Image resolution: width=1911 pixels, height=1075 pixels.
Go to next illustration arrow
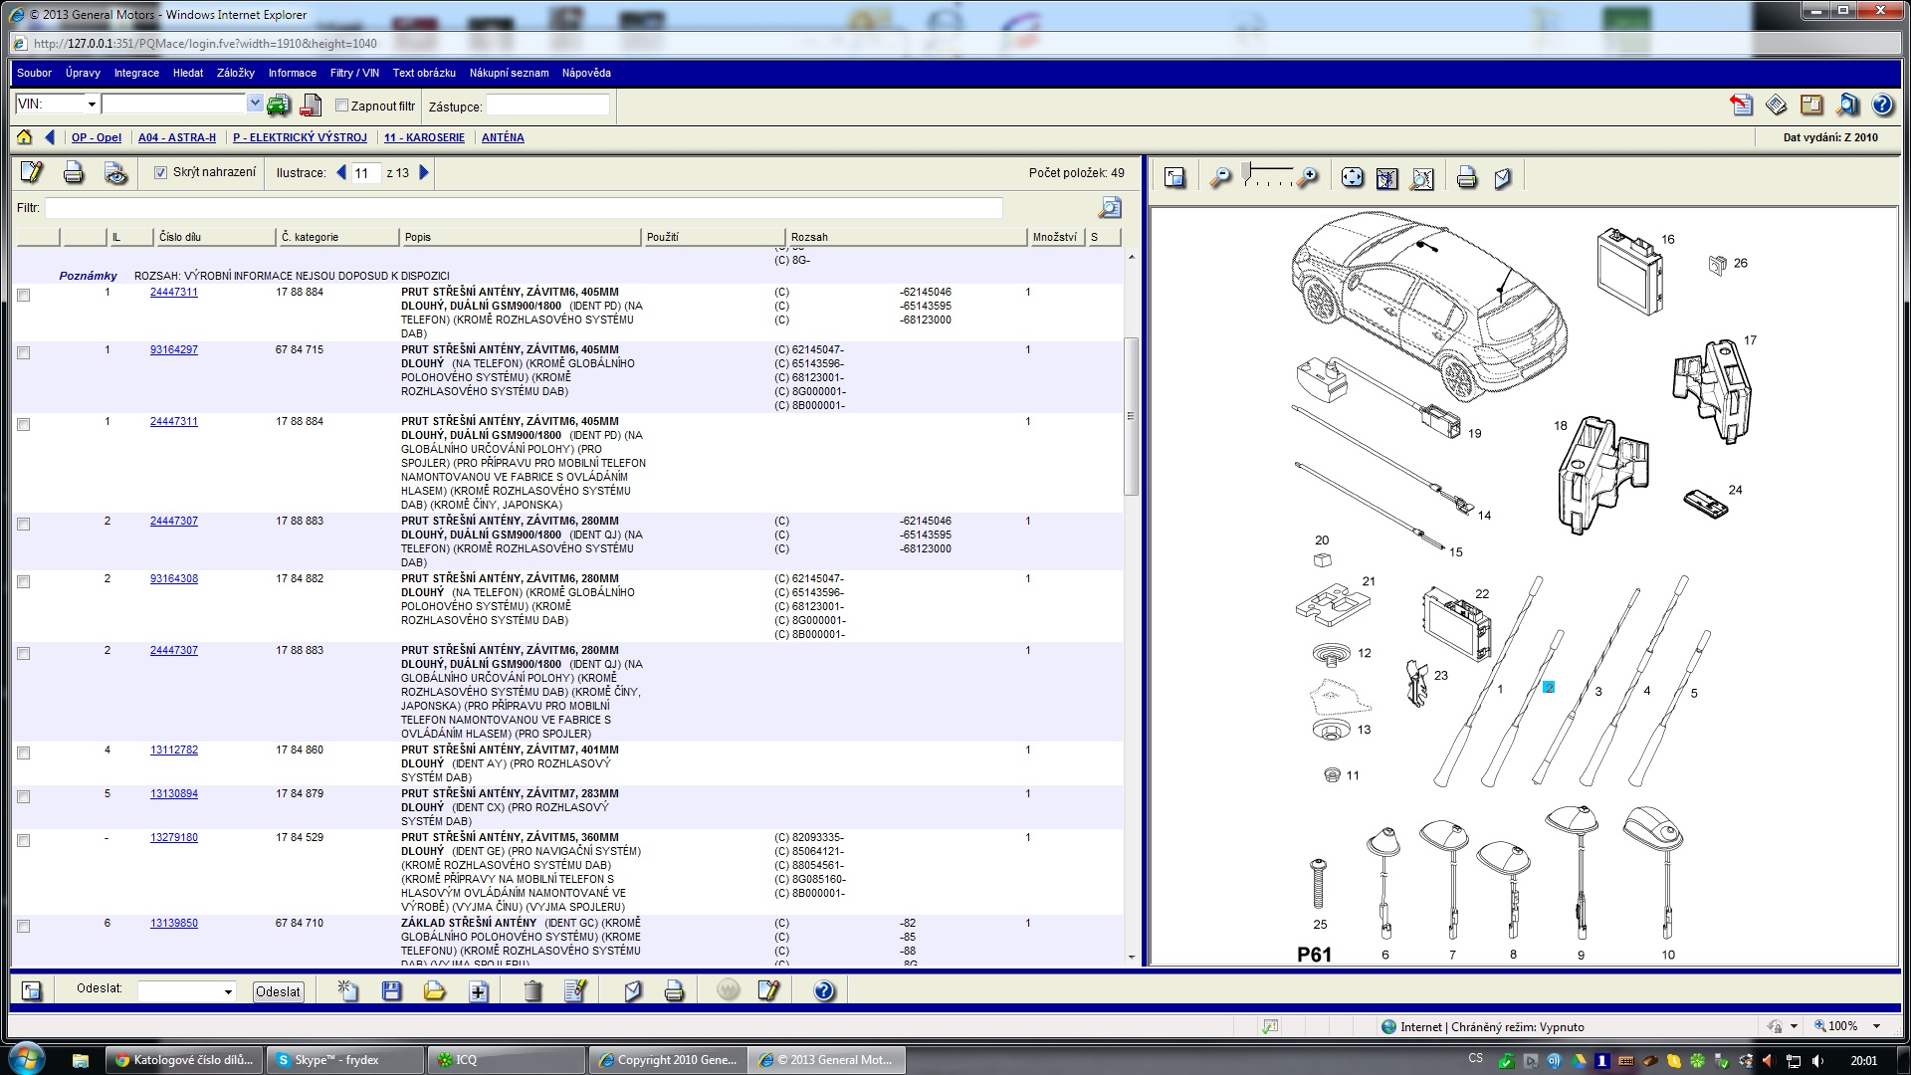(x=424, y=173)
